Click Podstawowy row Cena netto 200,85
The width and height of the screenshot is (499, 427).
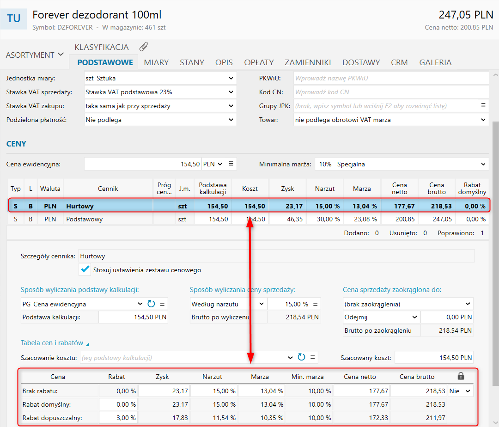coord(400,219)
